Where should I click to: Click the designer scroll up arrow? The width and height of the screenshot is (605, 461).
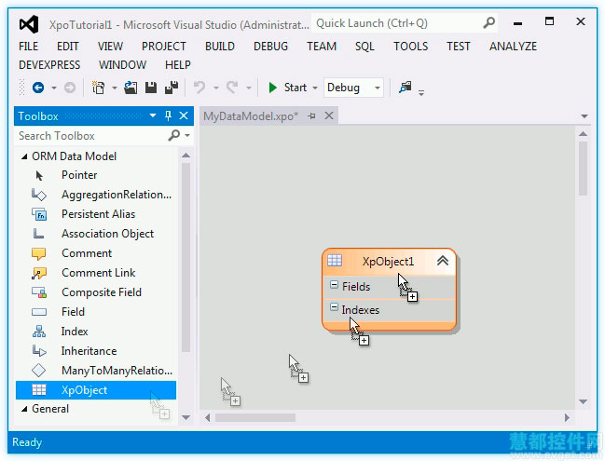[583, 134]
